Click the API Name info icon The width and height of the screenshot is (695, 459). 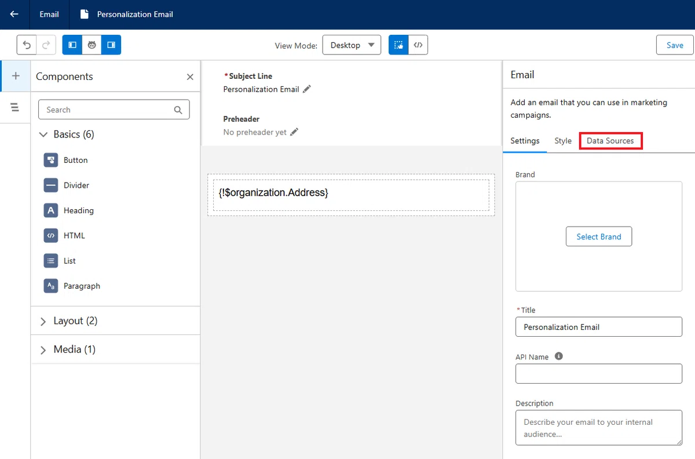click(559, 356)
